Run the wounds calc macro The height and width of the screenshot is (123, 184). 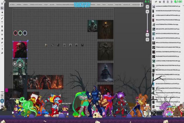[x=127, y=5]
